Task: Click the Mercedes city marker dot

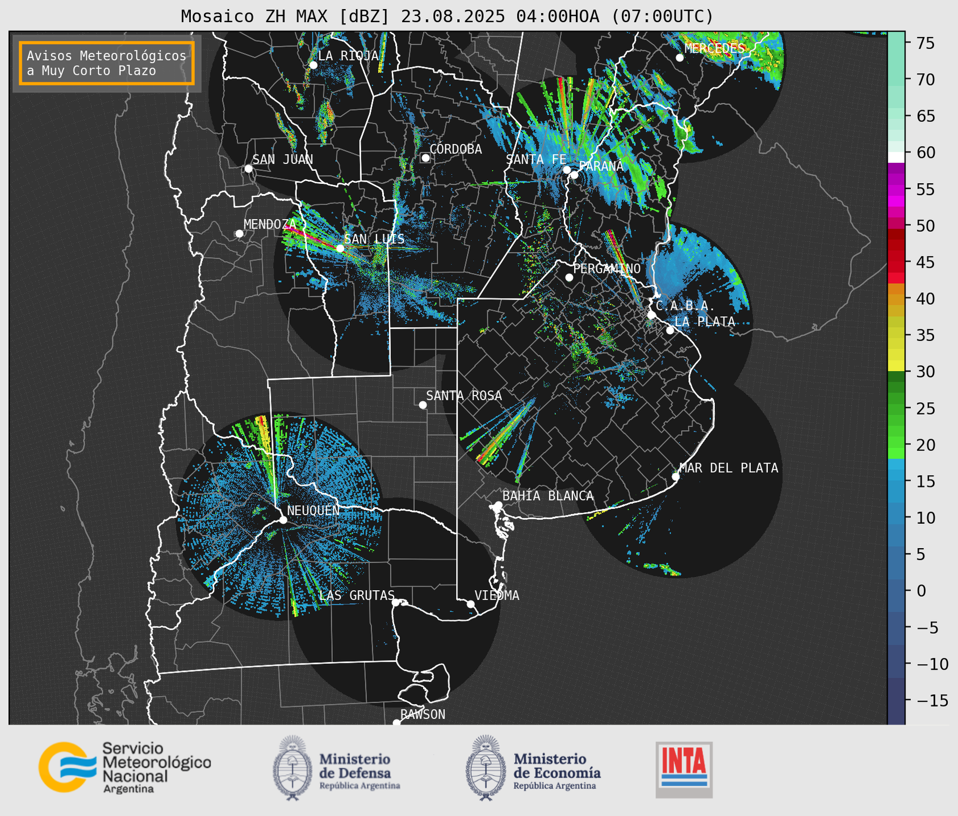Action: click(x=680, y=58)
